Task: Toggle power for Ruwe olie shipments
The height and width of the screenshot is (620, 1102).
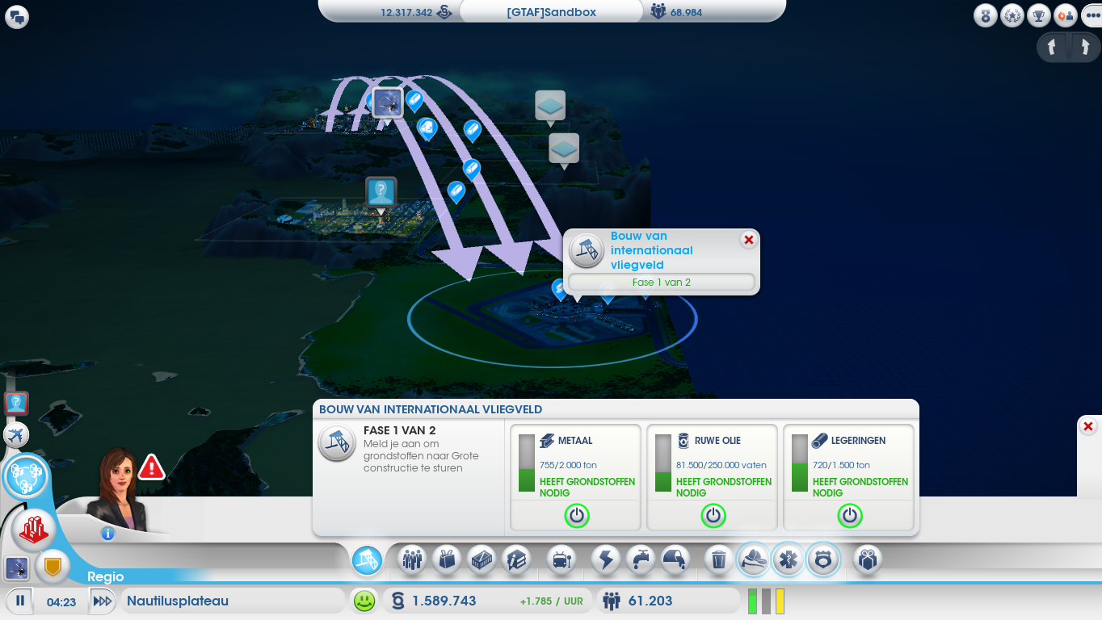Action: click(713, 515)
